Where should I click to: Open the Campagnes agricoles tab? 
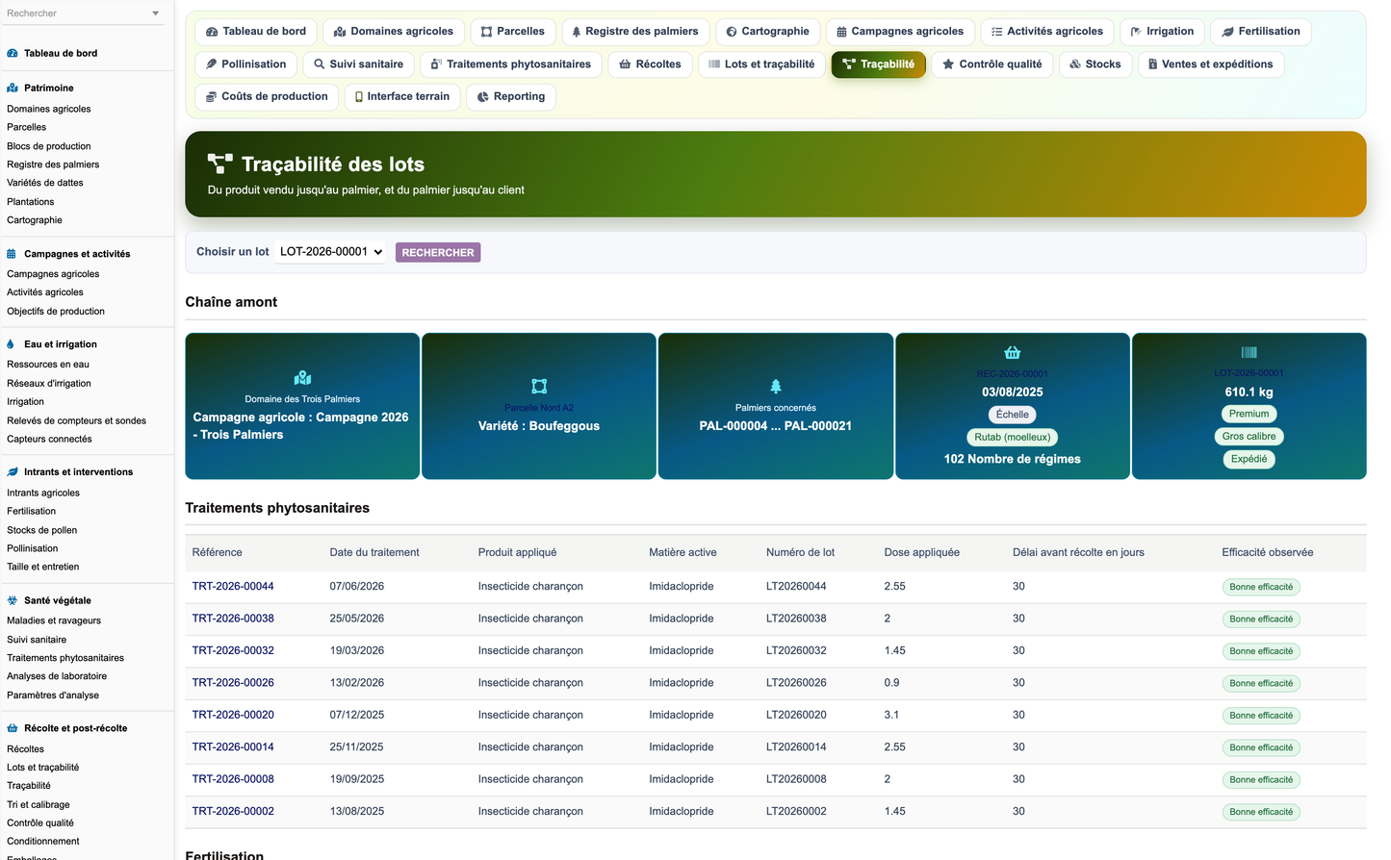(x=900, y=32)
